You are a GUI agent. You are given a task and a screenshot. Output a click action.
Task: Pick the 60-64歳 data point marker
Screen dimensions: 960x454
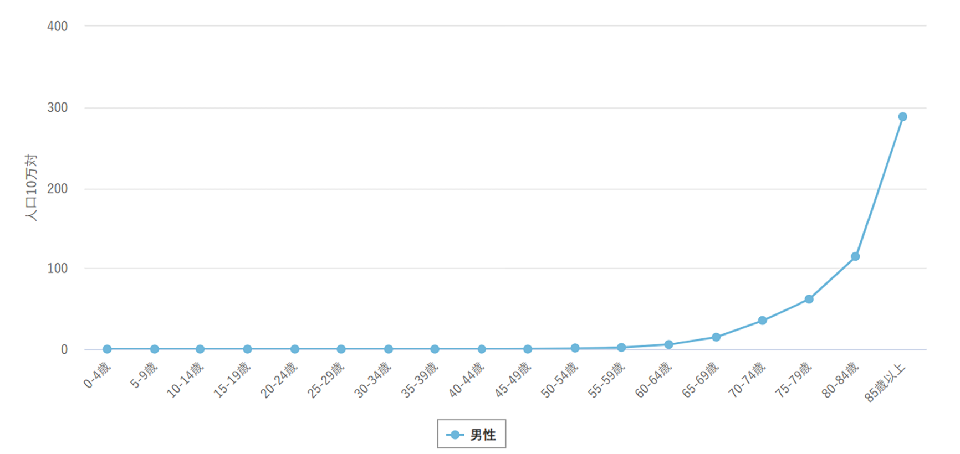click(668, 344)
